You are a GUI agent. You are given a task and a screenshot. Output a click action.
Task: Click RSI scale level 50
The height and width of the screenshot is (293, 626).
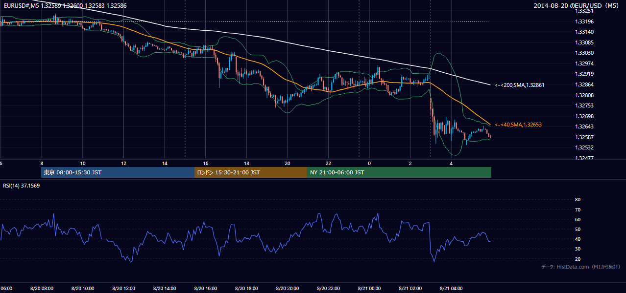click(x=578, y=229)
